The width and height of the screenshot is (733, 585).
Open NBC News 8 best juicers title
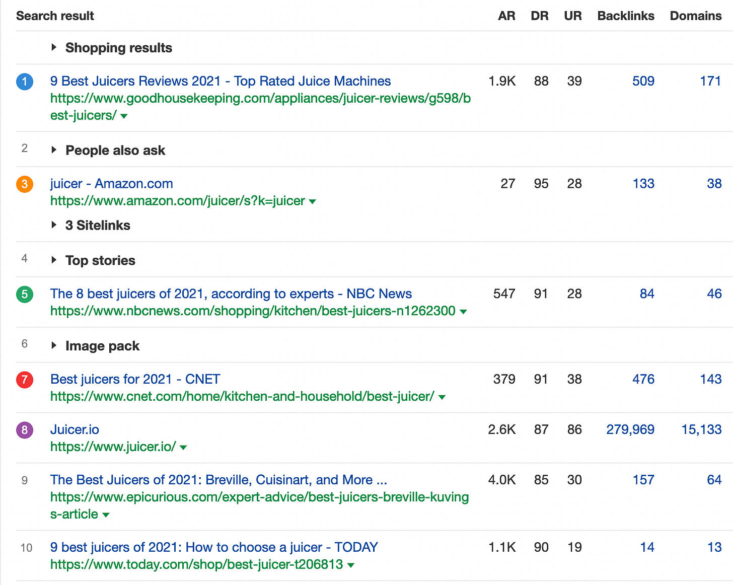231,294
